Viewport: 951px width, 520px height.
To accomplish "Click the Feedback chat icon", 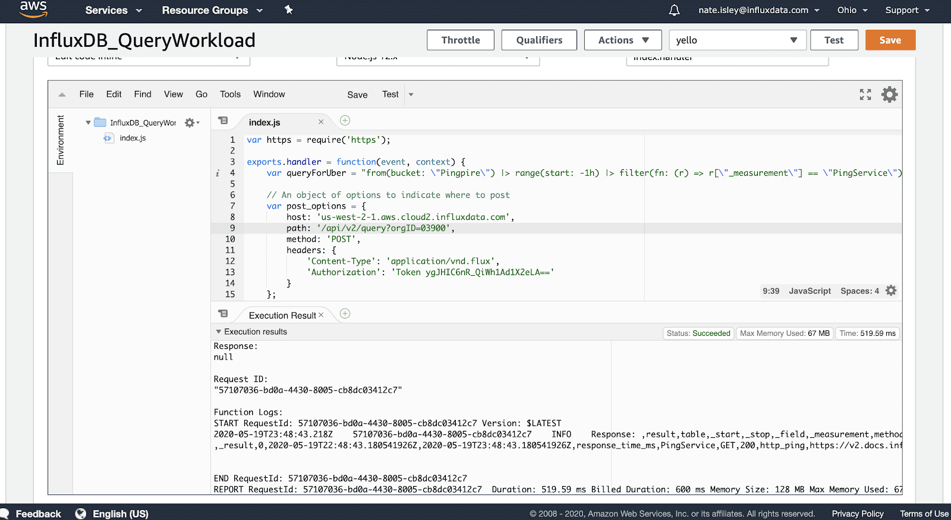I will click(x=5, y=513).
